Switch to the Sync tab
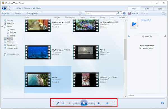The width and height of the screenshot is (168, 109). pos(160,9)
